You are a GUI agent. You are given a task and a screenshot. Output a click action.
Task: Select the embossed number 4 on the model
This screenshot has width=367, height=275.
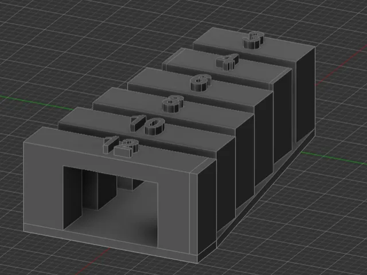click(x=227, y=62)
